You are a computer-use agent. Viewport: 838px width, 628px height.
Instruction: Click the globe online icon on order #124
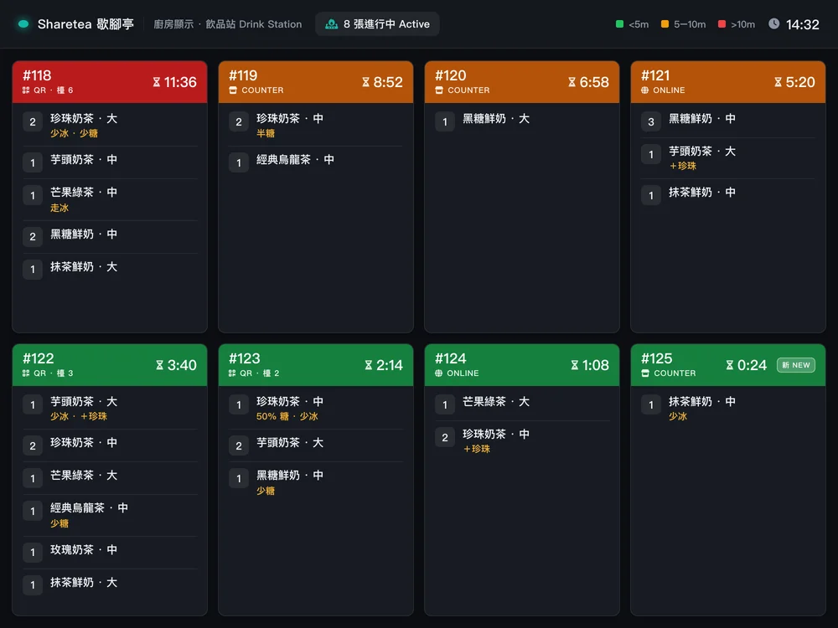pyautogui.click(x=438, y=373)
